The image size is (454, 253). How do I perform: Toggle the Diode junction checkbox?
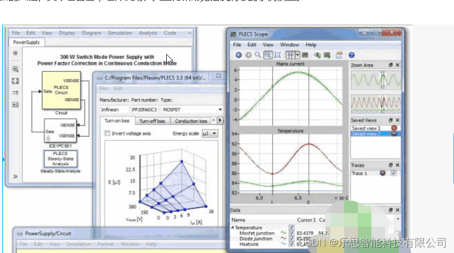point(292,239)
